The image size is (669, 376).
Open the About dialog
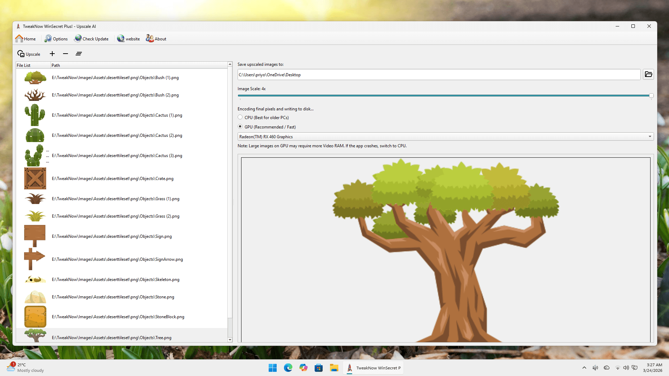tap(156, 39)
